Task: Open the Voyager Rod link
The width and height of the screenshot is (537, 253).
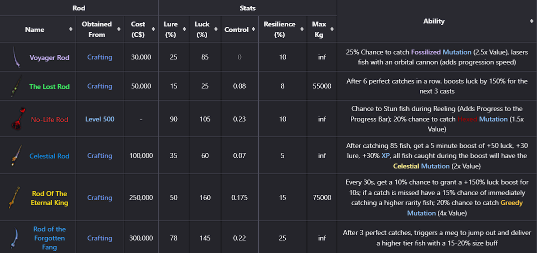Action: [x=50, y=57]
